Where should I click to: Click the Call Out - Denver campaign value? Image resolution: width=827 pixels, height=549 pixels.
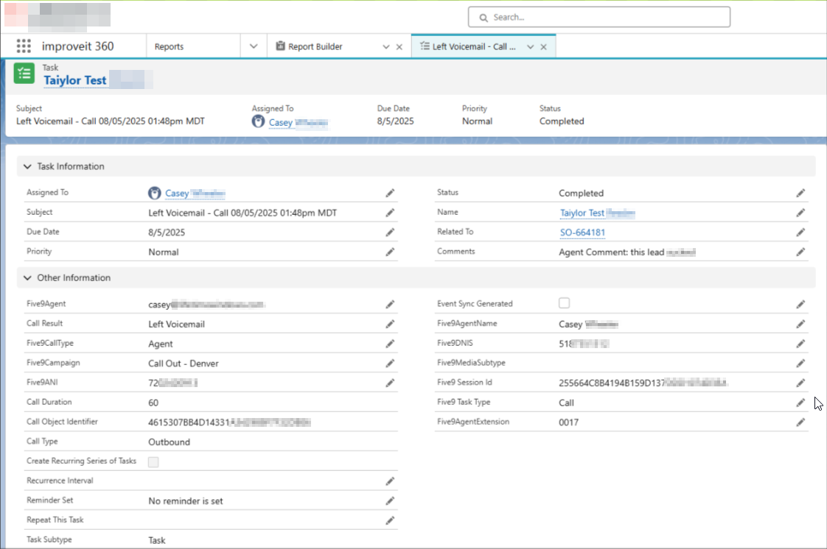point(184,364)
